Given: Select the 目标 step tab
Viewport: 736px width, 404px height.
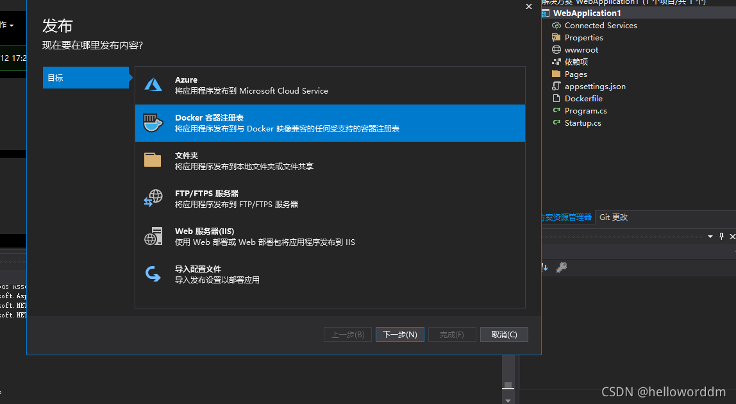Looking at the screenshot, I should click(x=86, y=78).
